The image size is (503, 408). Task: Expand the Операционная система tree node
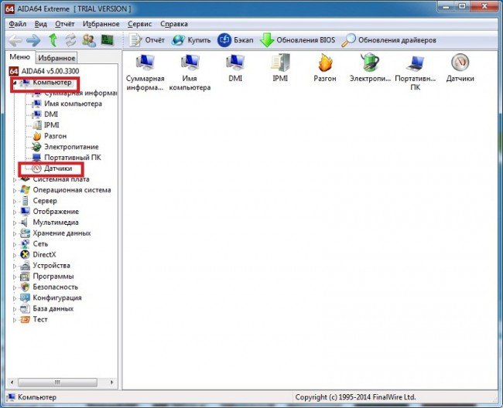[x=15, y=190]
